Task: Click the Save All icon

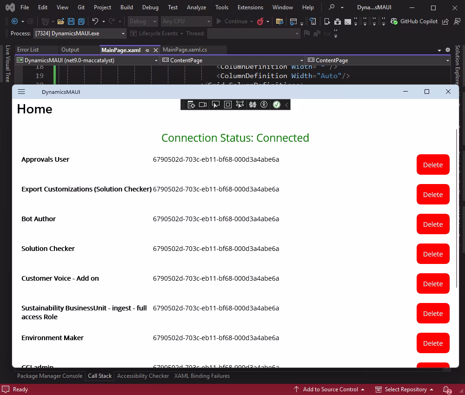Action: point(81,21)
